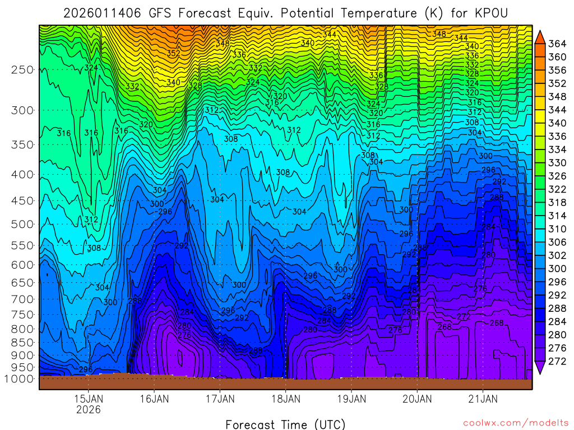Select the 17JAN date label on the time axis
This screenshot has height=430, width=574.
220,399
